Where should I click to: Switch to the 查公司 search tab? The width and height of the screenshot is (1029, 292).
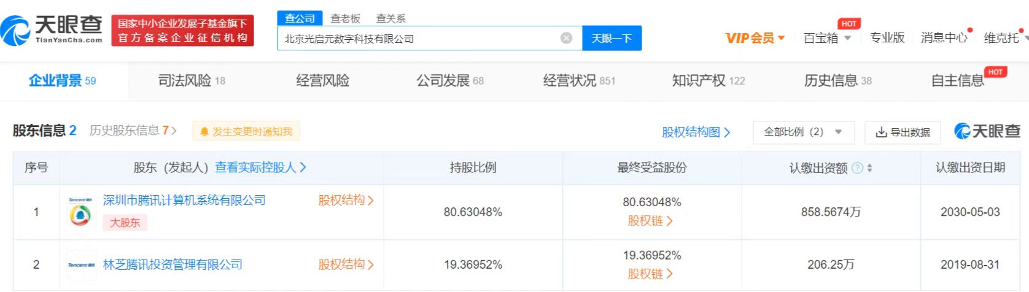pyautogui.click(x=300, y=18)
